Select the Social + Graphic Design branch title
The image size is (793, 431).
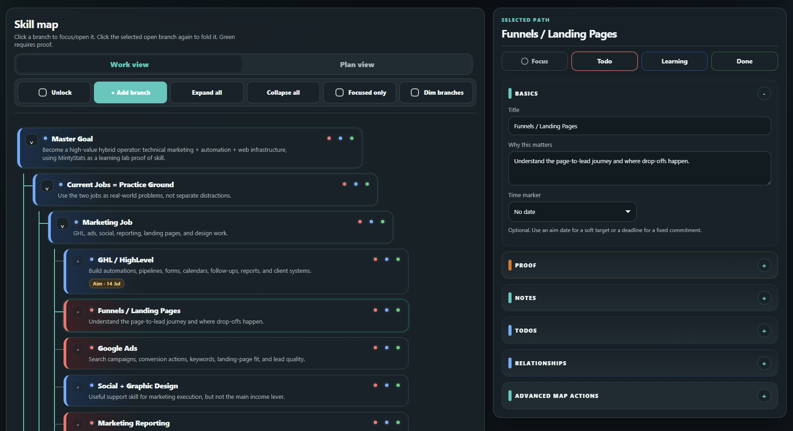138,386
